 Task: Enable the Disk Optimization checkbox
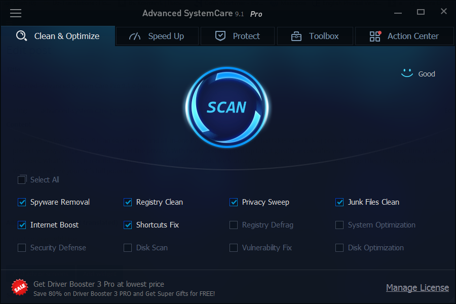[x=339, y=248]
